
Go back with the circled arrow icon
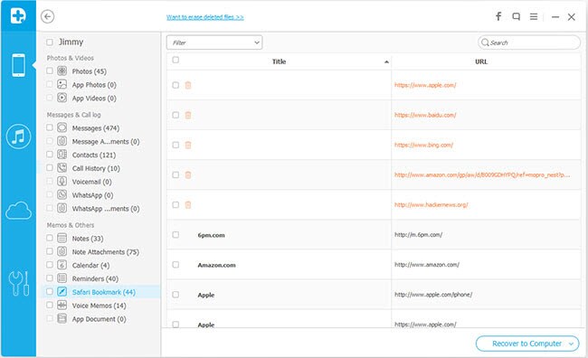pyautogui.click(x=47, y=16)
